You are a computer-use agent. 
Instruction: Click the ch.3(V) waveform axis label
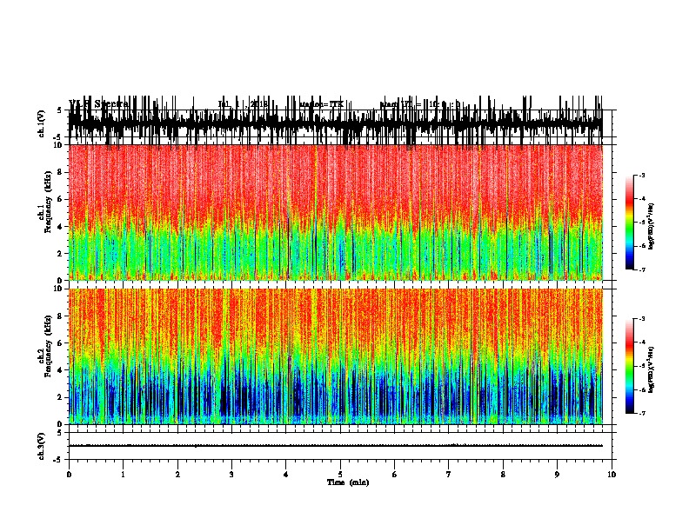tap(42, 446)
